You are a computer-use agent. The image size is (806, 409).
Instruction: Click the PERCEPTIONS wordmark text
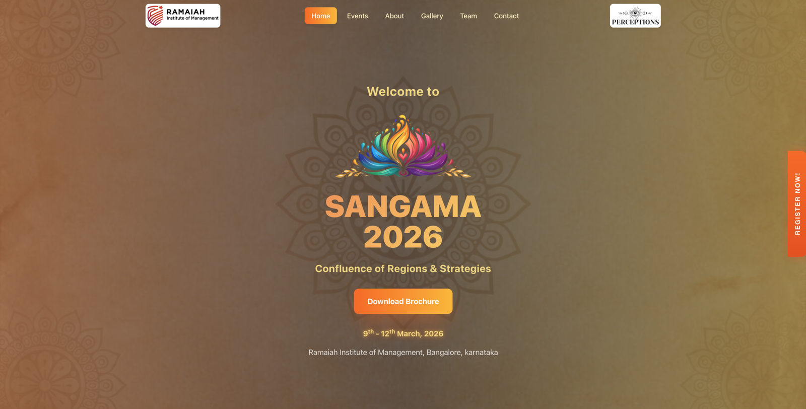(635, 22)
